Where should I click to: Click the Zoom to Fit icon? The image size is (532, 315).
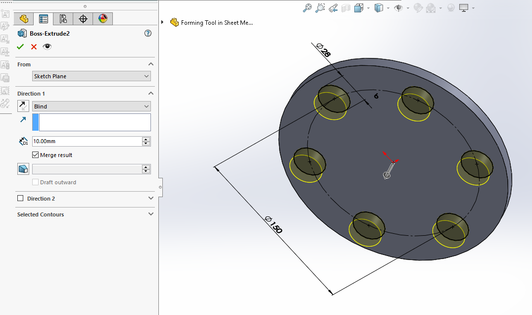[307, 8]
